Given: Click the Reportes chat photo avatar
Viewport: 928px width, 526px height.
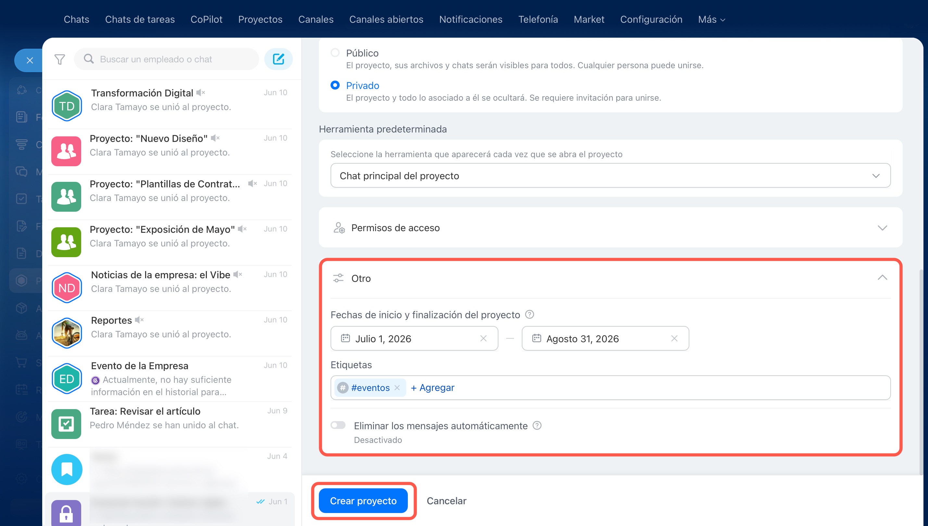Looking at the screenshot, I should (x=67, y=333).
